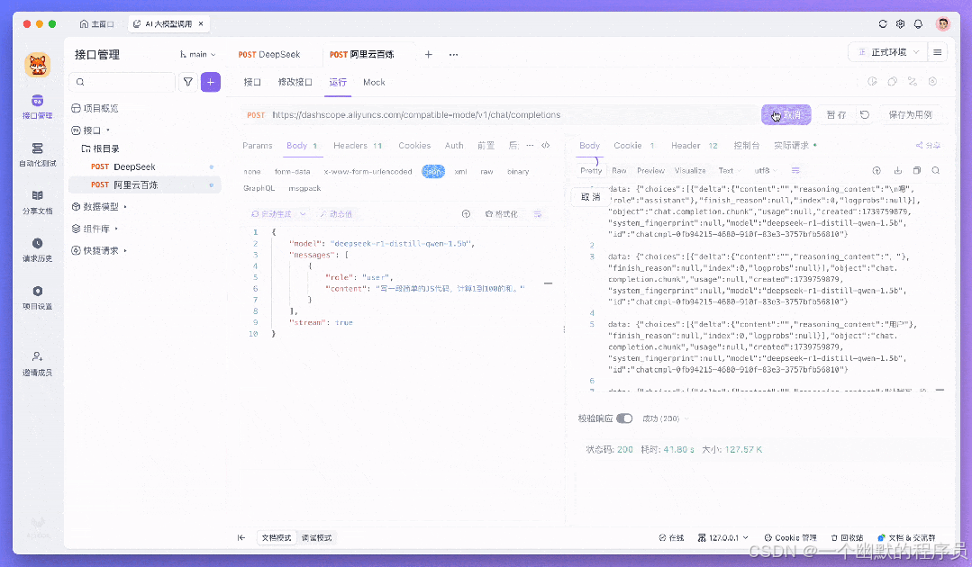Add a new tab with plus icon

tap(429, 55)
